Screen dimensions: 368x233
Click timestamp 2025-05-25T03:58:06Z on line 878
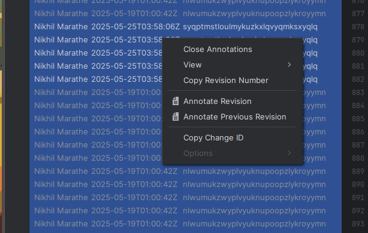135,27
